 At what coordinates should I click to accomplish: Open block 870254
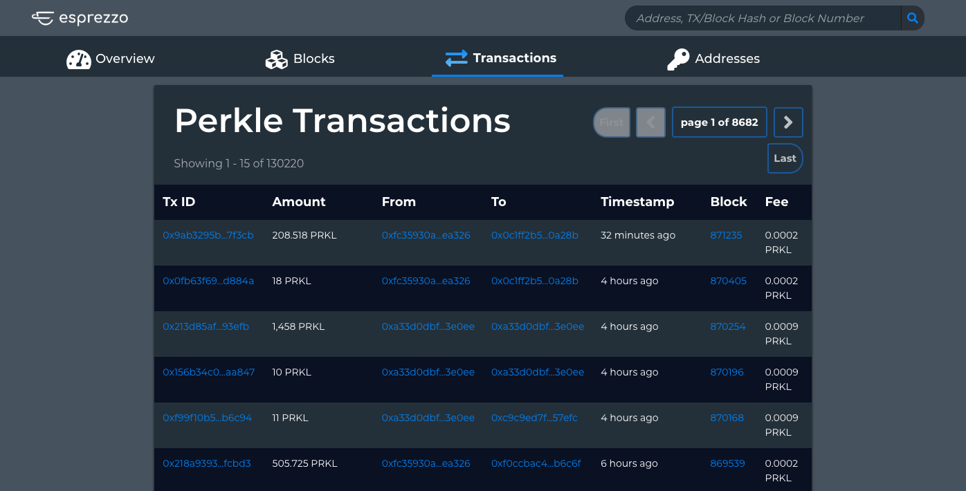point(728,326)
